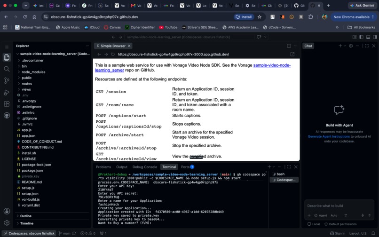Open Accounts icon in activity bar

[x=7, y=211]
